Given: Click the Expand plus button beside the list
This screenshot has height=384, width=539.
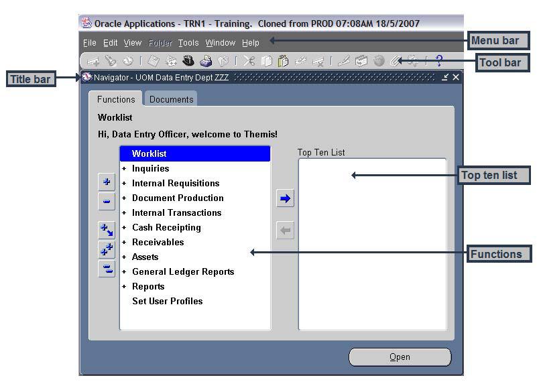Looking at the screenshot, I should pos(107,182).
